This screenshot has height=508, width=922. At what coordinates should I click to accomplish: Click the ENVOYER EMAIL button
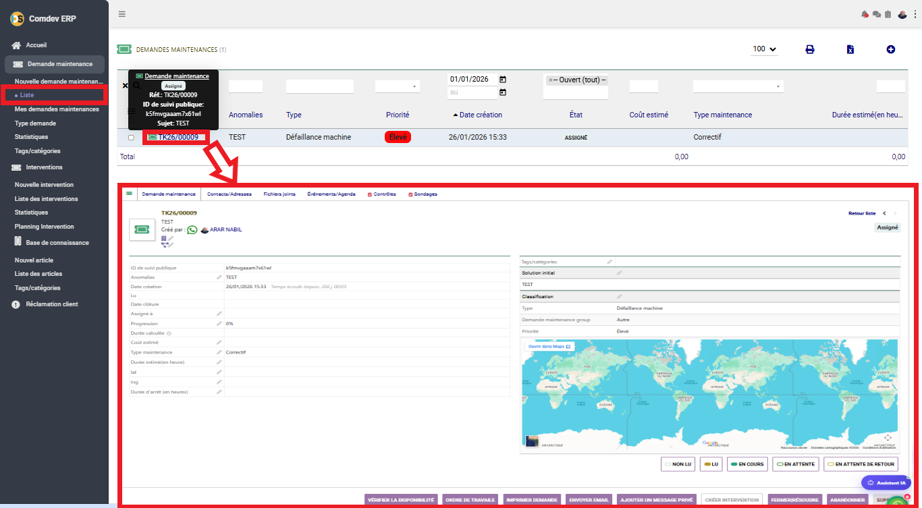coord(589,501)
